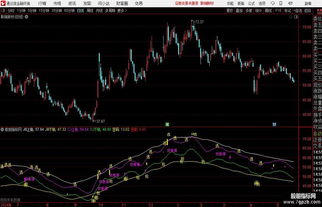Click the 叠加 overlay button
The height and width of the screenshot is (207, 322).
tap(239, 11)
